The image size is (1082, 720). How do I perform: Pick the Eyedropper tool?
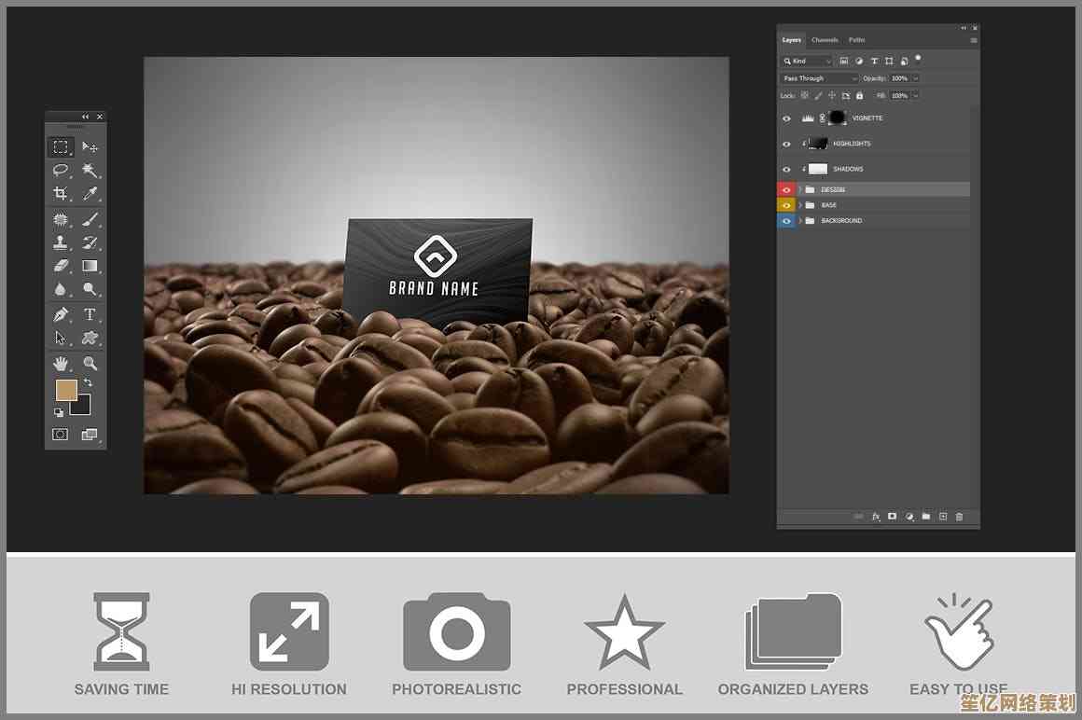click(x=90, y=194)
